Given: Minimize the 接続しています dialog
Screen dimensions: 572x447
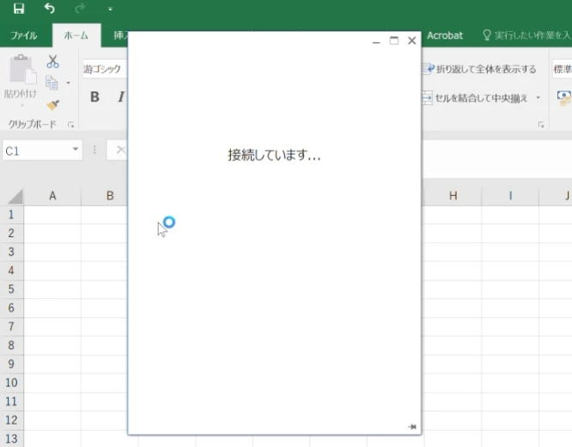Looking at the screenshot, I should 376,41.
